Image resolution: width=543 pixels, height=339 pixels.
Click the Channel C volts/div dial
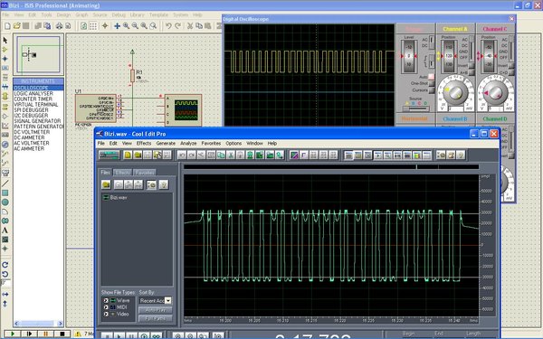click(495, 92)
